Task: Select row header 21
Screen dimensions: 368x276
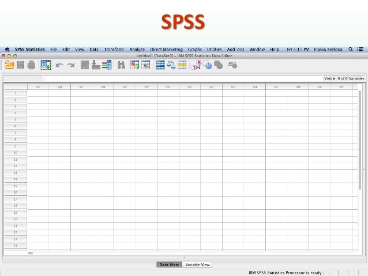Action: click(x=16, y=226)
